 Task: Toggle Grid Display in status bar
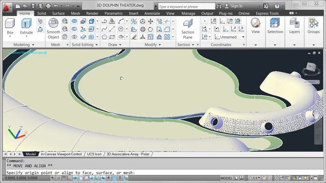[x=64, y=178]
